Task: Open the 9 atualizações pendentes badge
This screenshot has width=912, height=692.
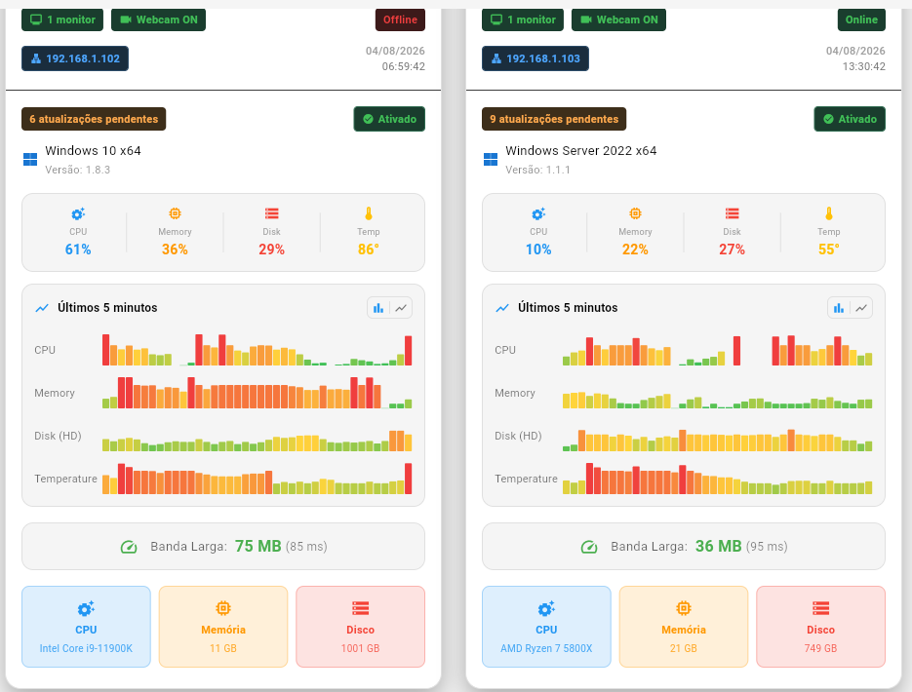Action: pyautogui.click(x=554, y=119)
